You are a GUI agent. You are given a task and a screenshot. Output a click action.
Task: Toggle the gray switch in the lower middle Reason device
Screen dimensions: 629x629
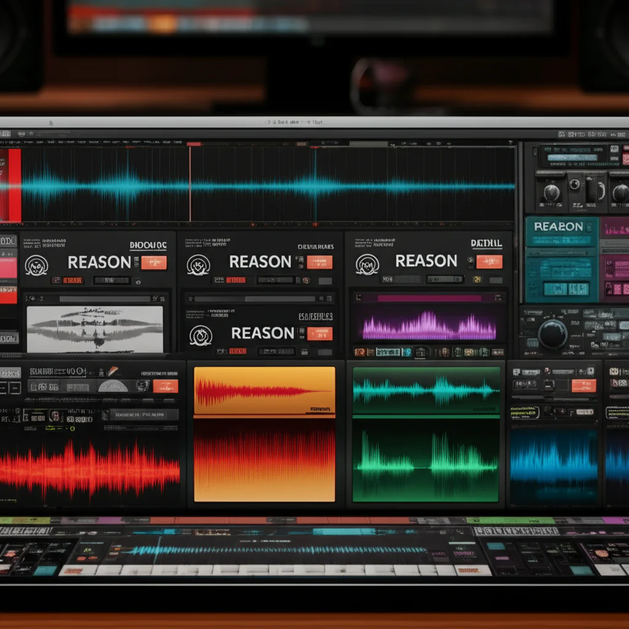pos(325,352)
